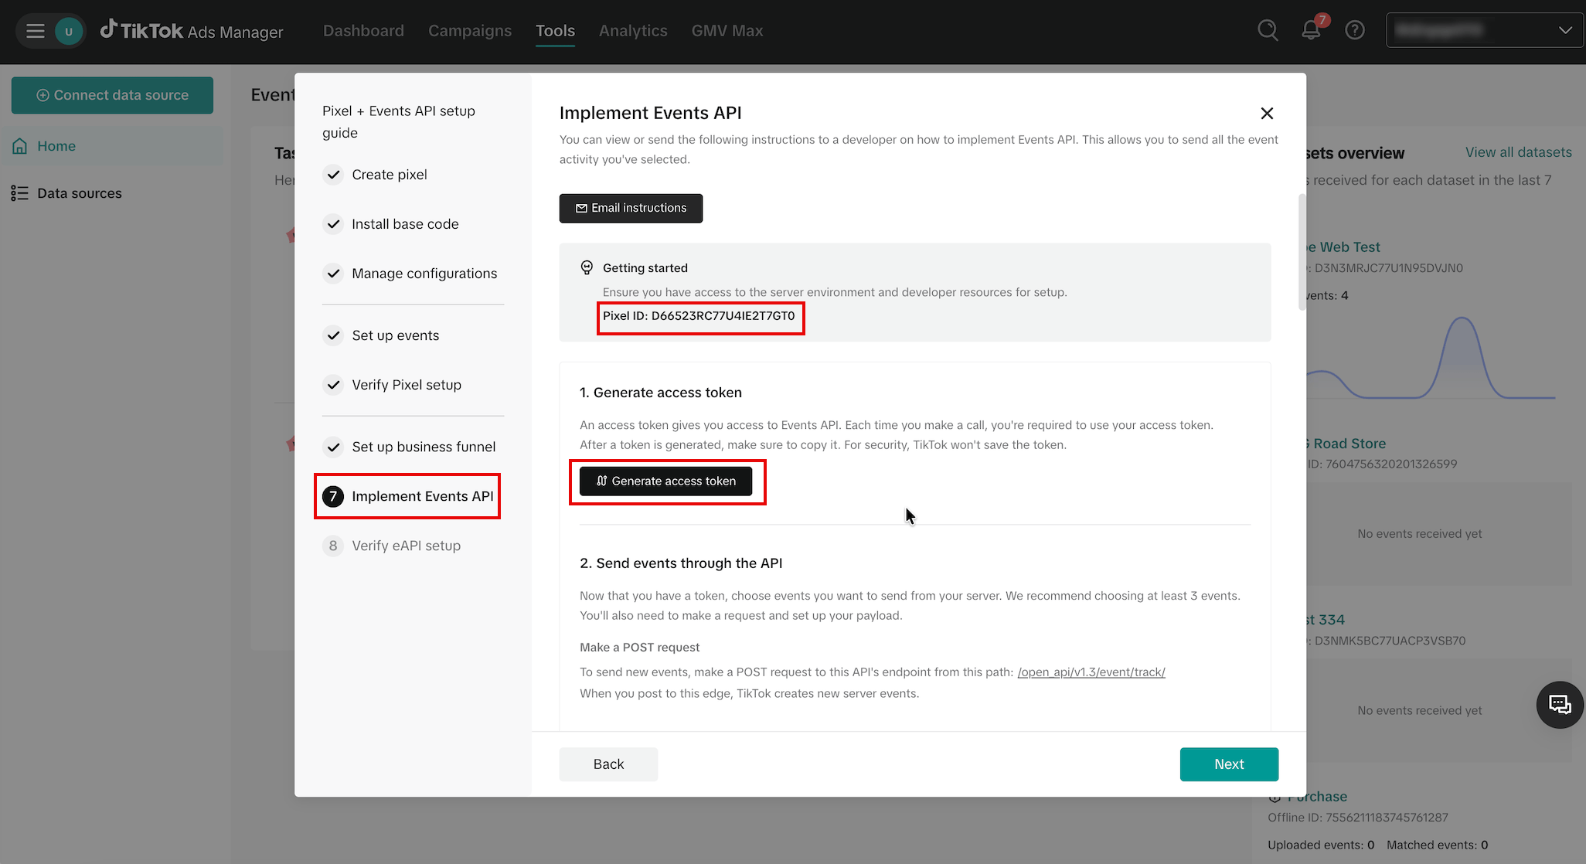Open the dataset link ending in 334
Screen dimensions: 1586x864
(1326, 620)
